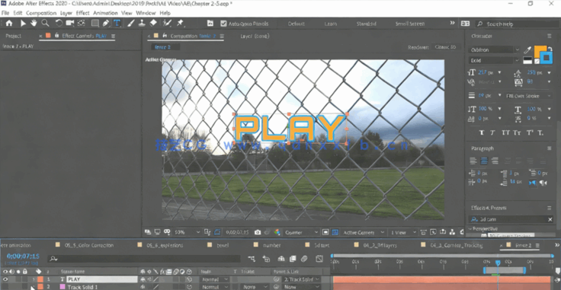The image size is (561, 290).
Task: Toggle Faux Bold text style
Action: click(482, 132)
